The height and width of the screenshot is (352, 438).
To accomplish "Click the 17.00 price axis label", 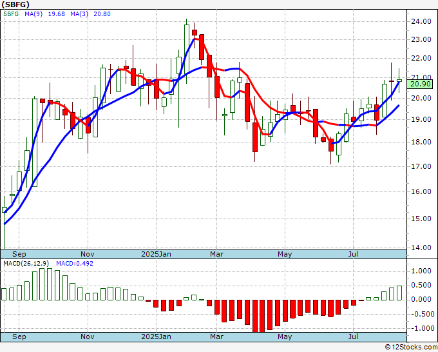I will [x=421, y=166].
